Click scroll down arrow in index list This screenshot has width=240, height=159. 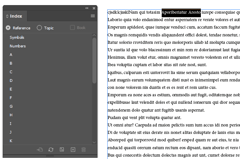tap(94, 142)
